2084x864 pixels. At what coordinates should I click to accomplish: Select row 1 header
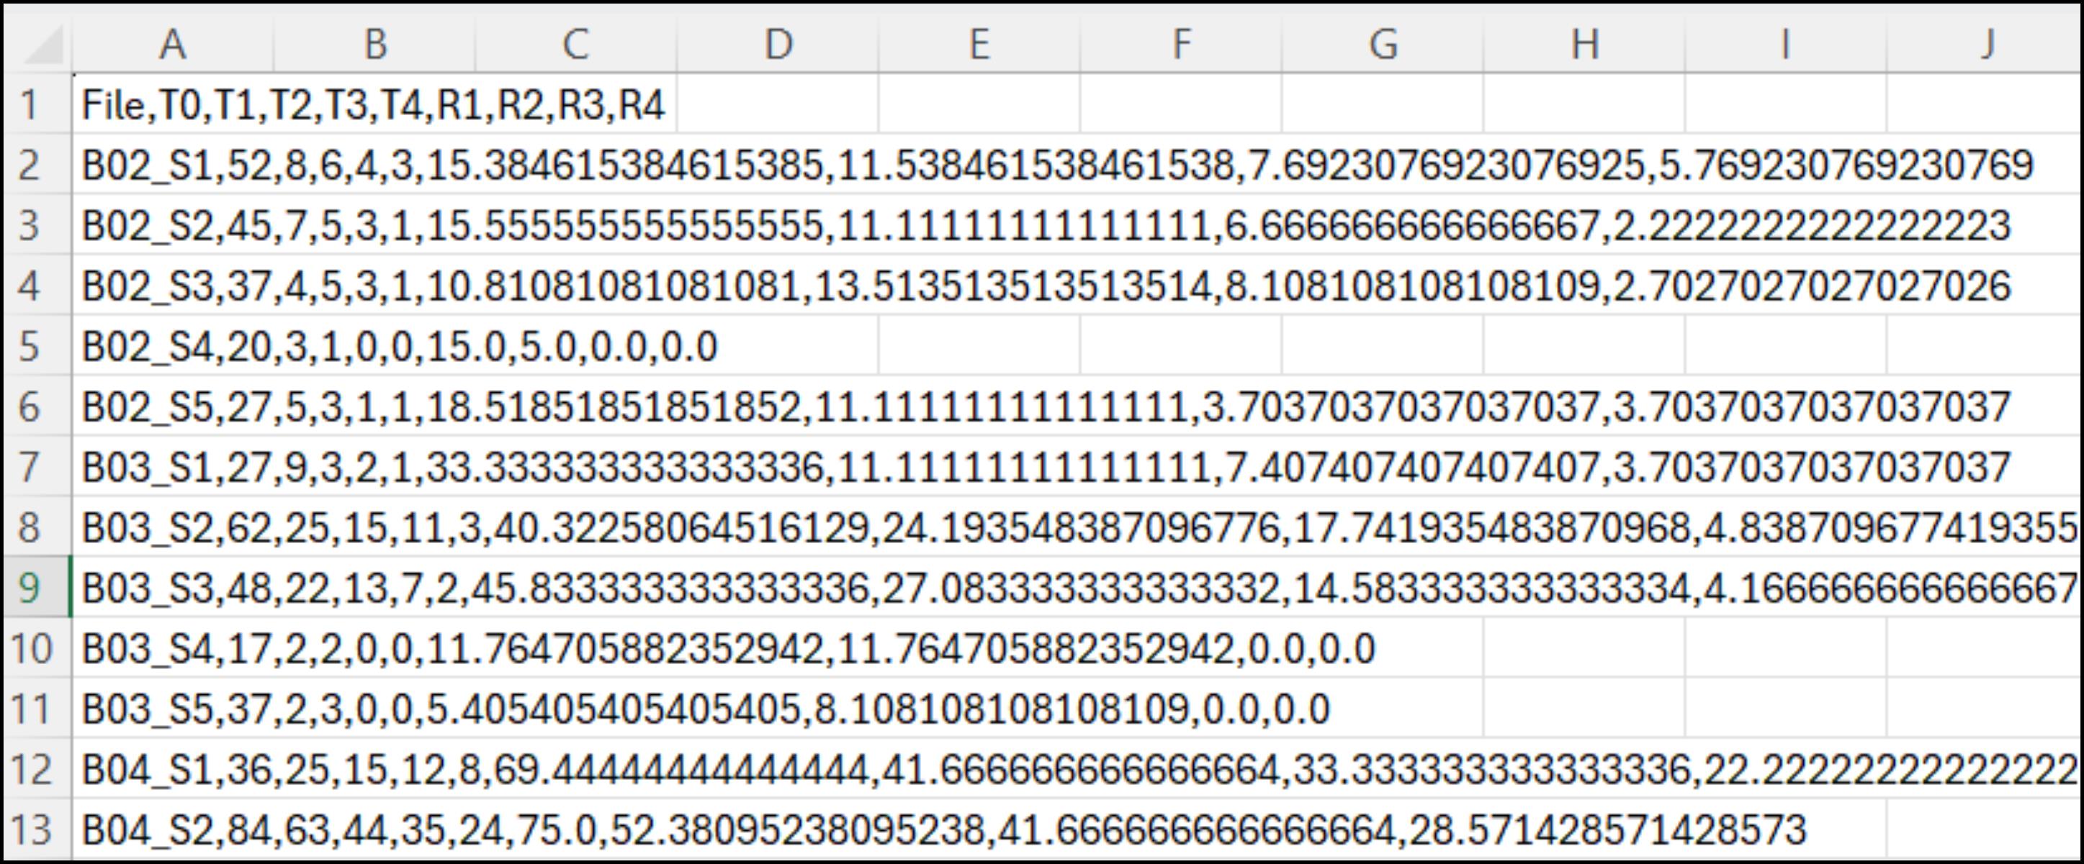(x=31, y=105)
